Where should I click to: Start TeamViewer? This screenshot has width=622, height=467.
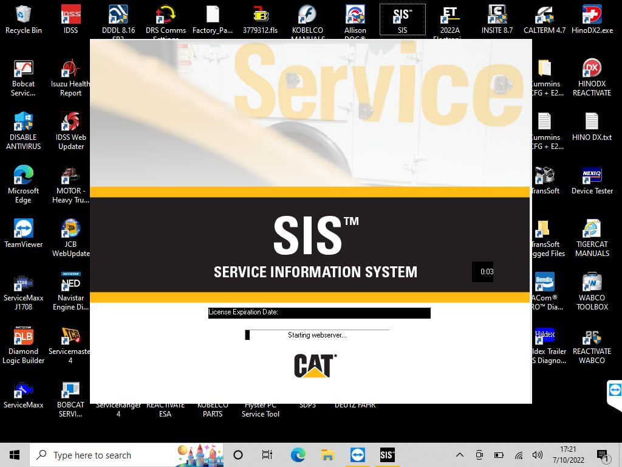[x=23, y=231]
